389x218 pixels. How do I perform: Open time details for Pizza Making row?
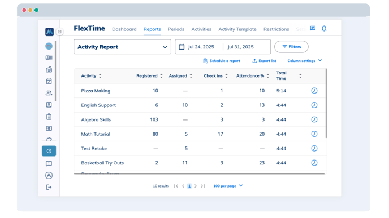(314, 91)
